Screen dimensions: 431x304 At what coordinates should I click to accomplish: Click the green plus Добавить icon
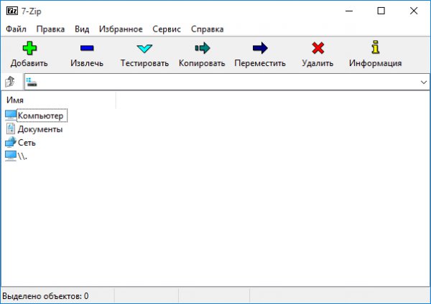click(x=29, y=48)
